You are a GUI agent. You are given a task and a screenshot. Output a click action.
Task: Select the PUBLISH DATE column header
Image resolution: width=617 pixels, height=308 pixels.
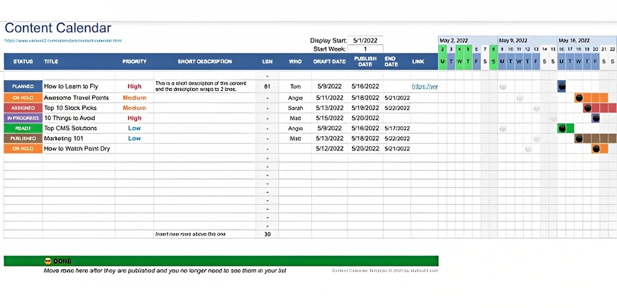[x=365, y=62]
